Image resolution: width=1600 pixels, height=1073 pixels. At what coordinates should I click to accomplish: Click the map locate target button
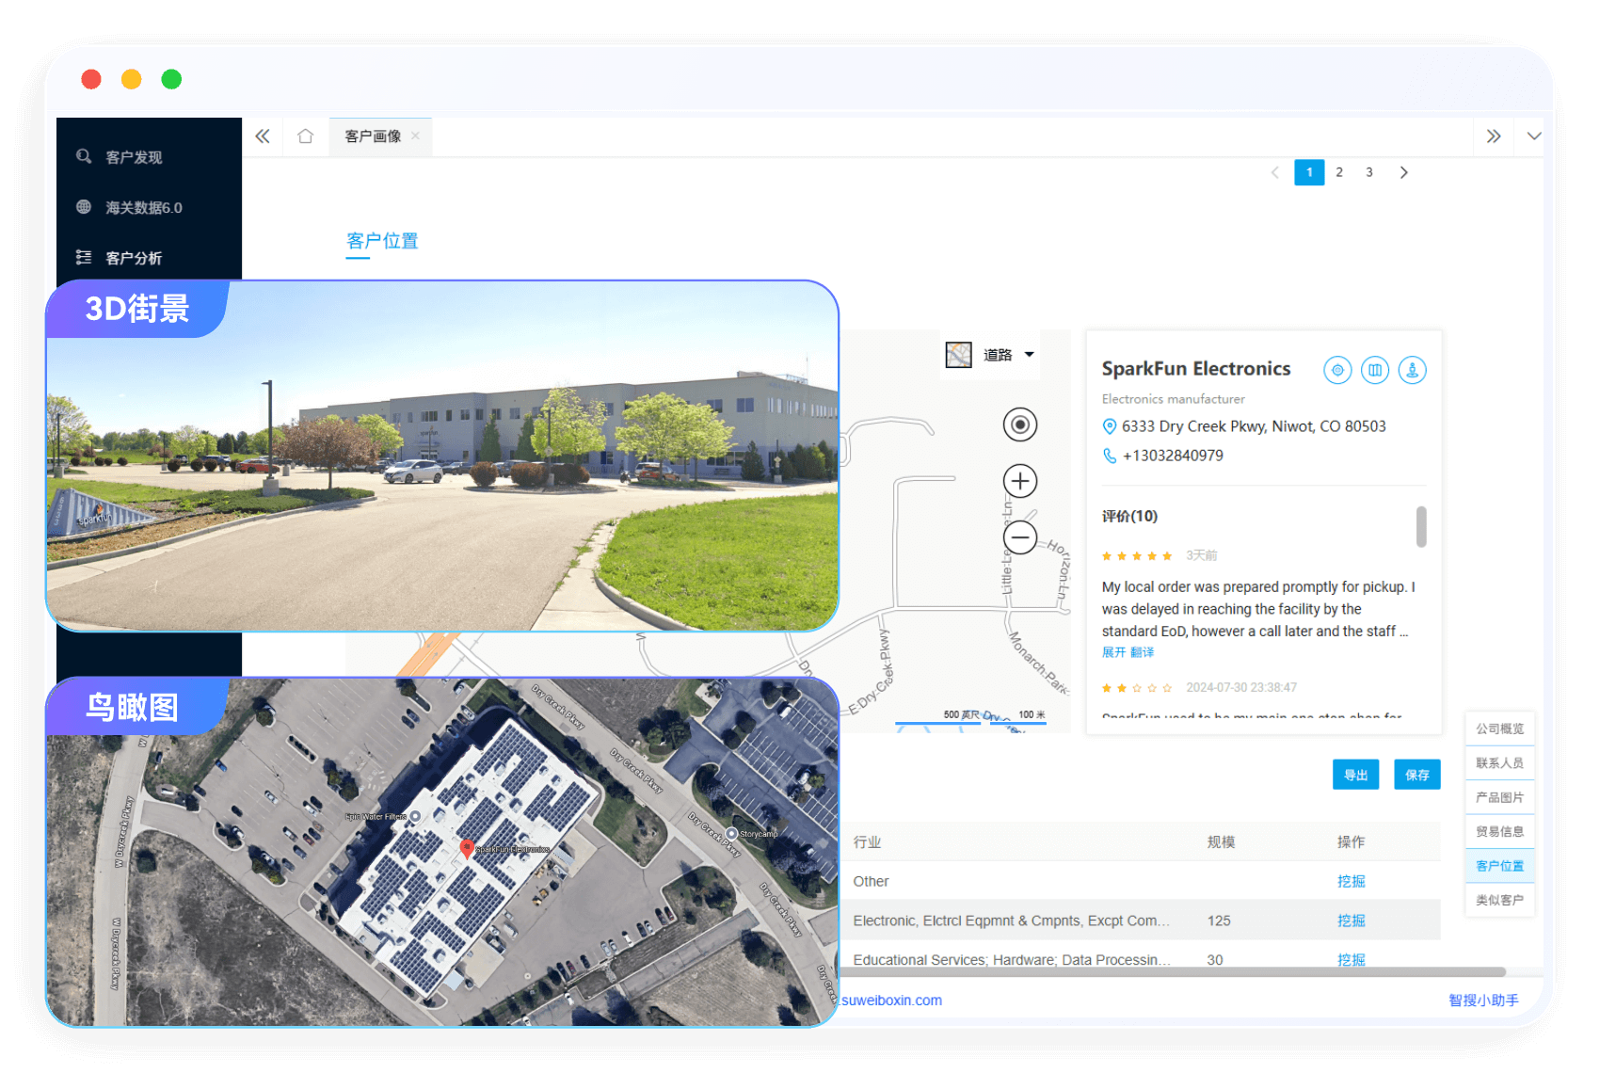coord(1019,424)
